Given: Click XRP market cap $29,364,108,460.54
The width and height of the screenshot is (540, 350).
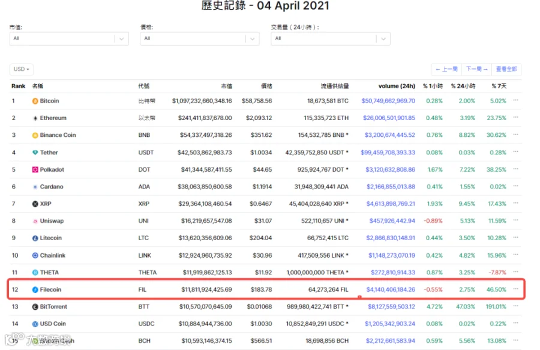Looking at the screenshot, I should click(x=205, y=204).
